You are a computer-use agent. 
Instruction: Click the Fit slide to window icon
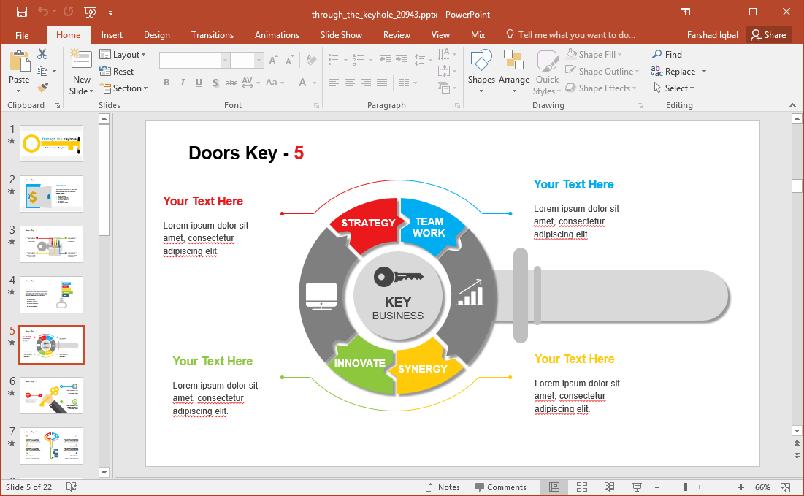coord(785,487)
